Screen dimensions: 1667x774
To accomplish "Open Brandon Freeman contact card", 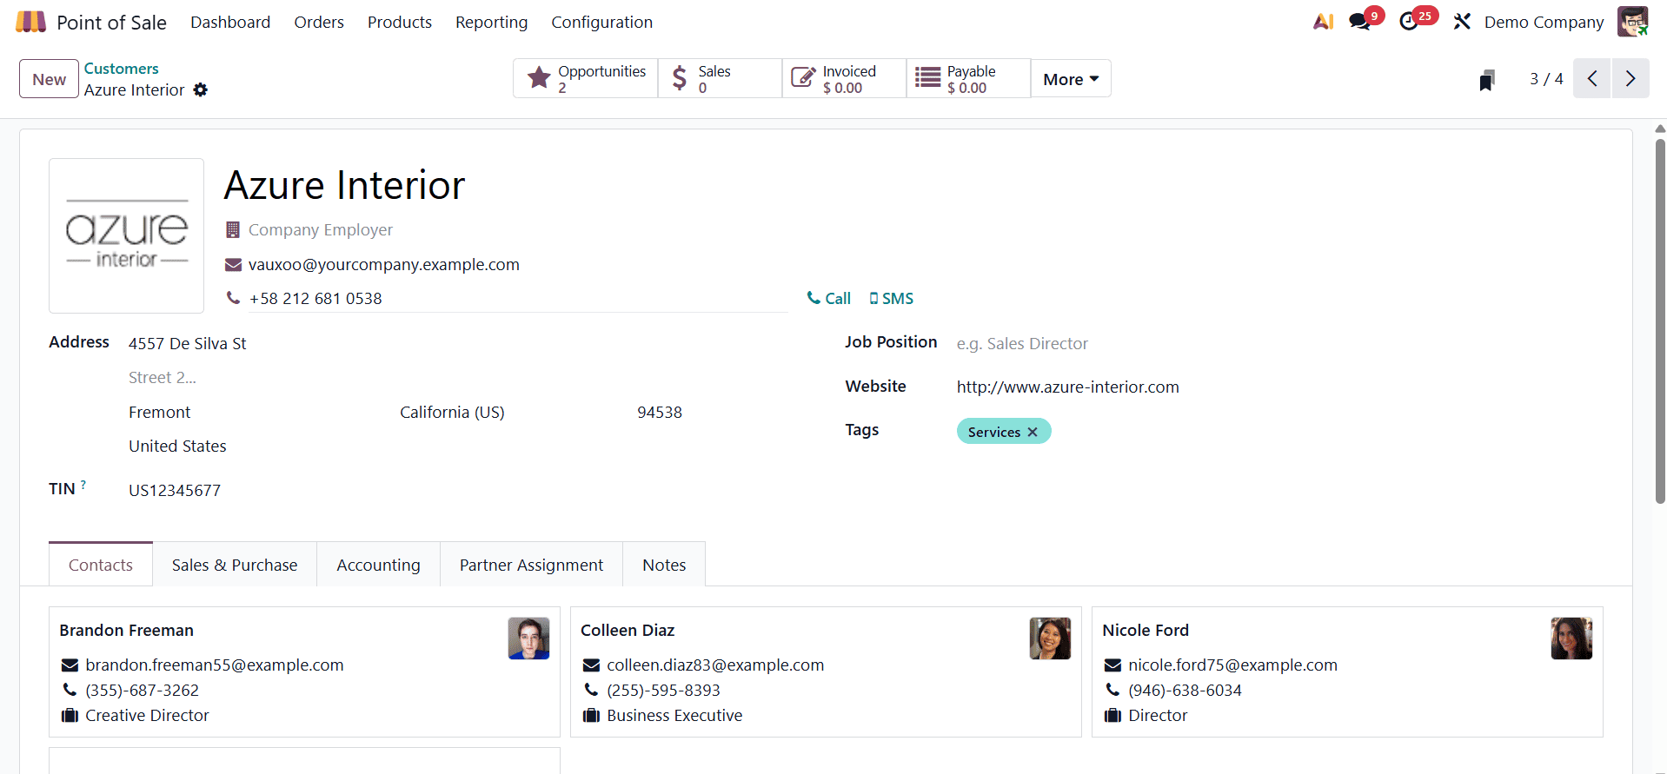I will point(304,671).
